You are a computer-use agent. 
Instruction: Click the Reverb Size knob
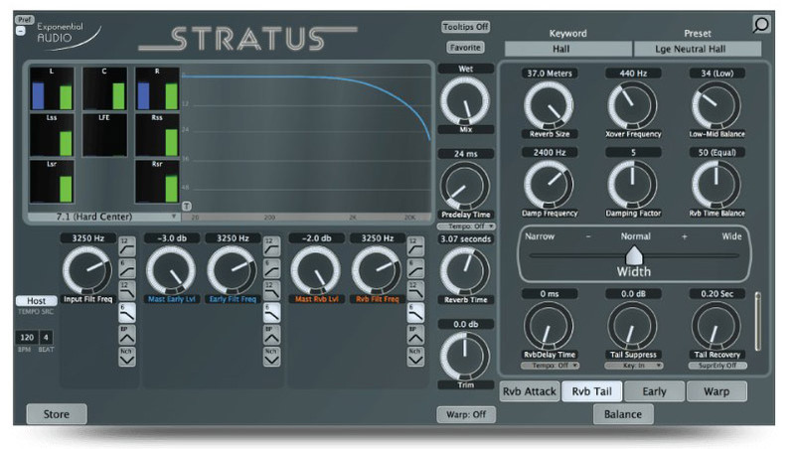549,105
